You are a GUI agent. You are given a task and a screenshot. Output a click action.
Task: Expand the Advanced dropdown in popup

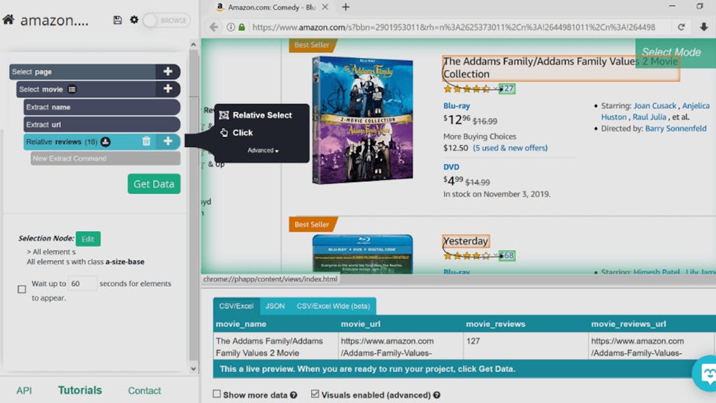(x=263, y=150)
